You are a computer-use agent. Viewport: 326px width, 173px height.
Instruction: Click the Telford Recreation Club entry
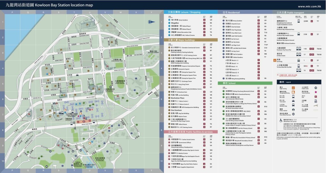point(181,32)
